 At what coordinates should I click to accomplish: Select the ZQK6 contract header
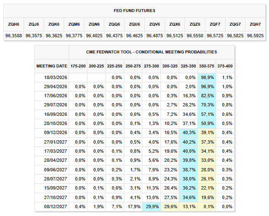pos(54,24)
